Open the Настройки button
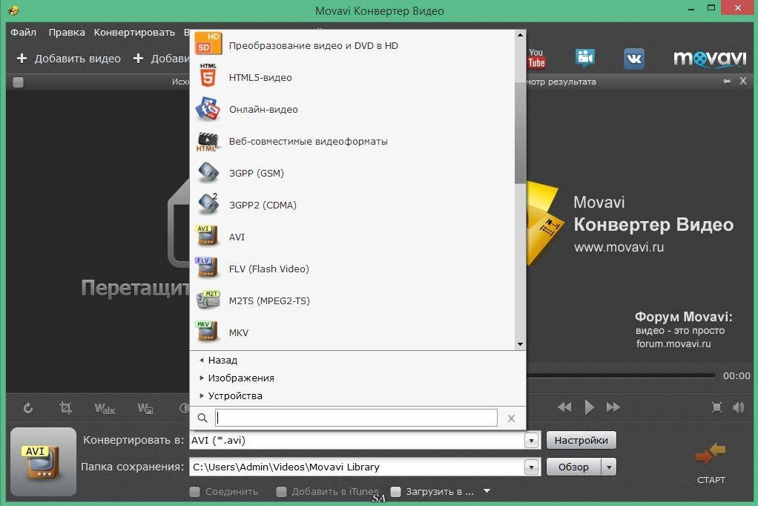Screen dimensions: 758x506 [x=581, y=441]
